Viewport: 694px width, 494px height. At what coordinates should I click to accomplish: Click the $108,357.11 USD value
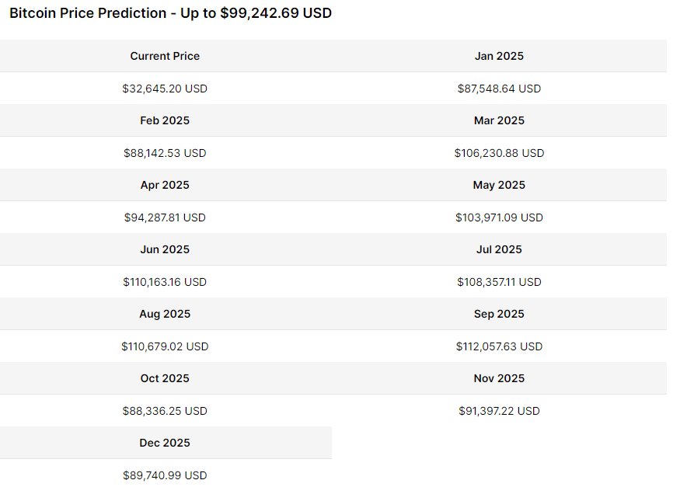point(499,282)
